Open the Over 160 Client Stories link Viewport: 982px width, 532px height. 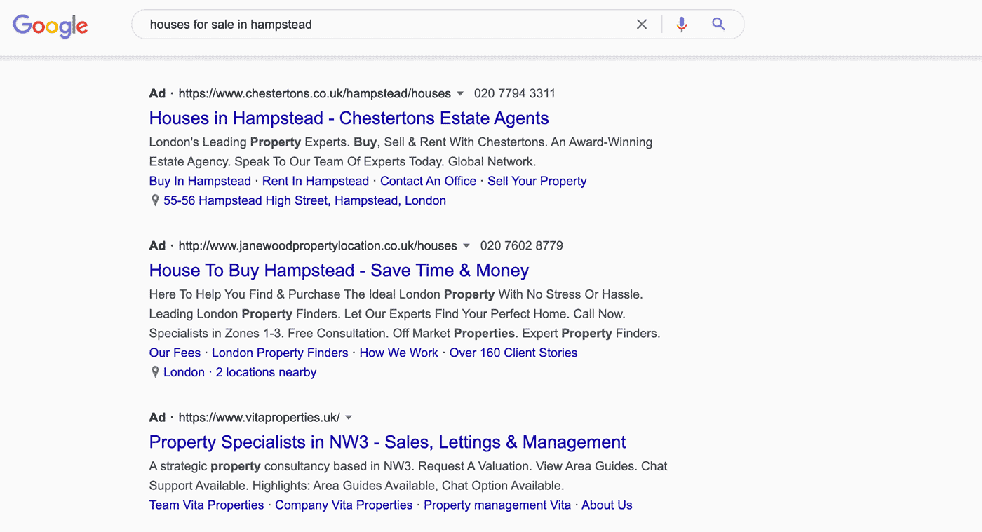(x=513, y=353)
